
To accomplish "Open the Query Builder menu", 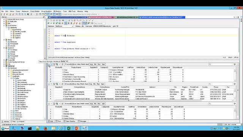I will pos(35,11).
